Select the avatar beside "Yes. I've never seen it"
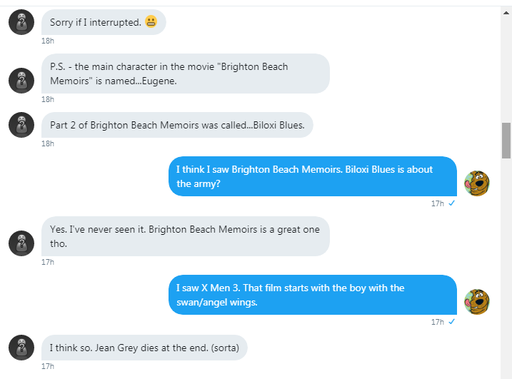Image resolution: width=512 pixels, height=379 pixels. [x=21, y=243]
